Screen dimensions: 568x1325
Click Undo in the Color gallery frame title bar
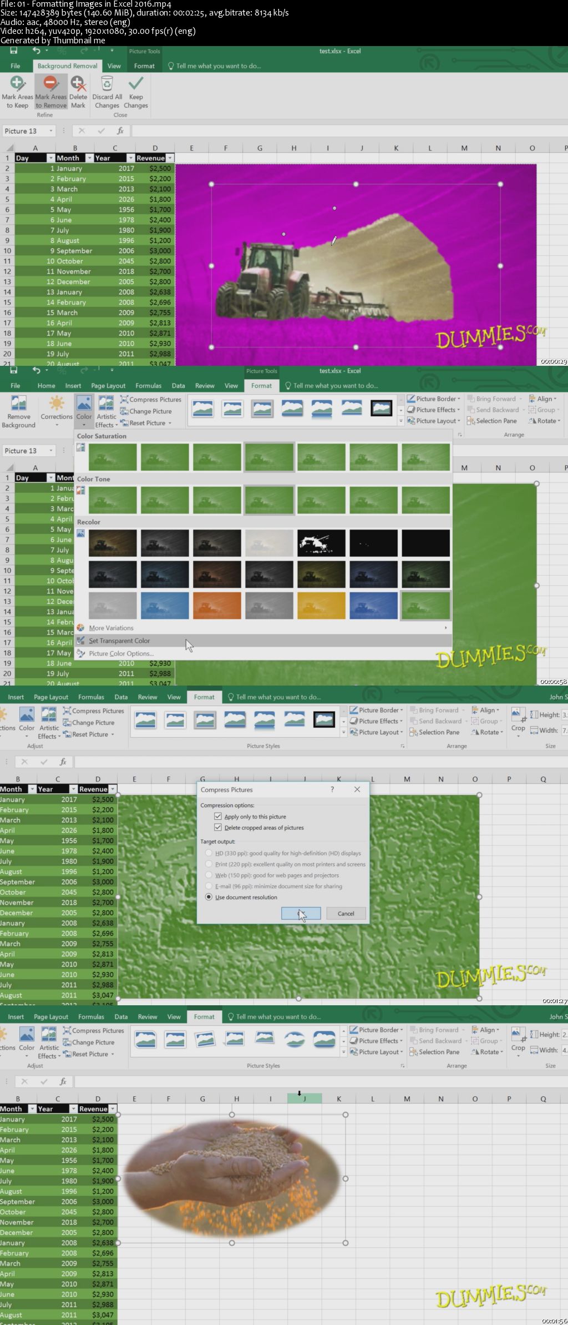(x=36, y=370)
